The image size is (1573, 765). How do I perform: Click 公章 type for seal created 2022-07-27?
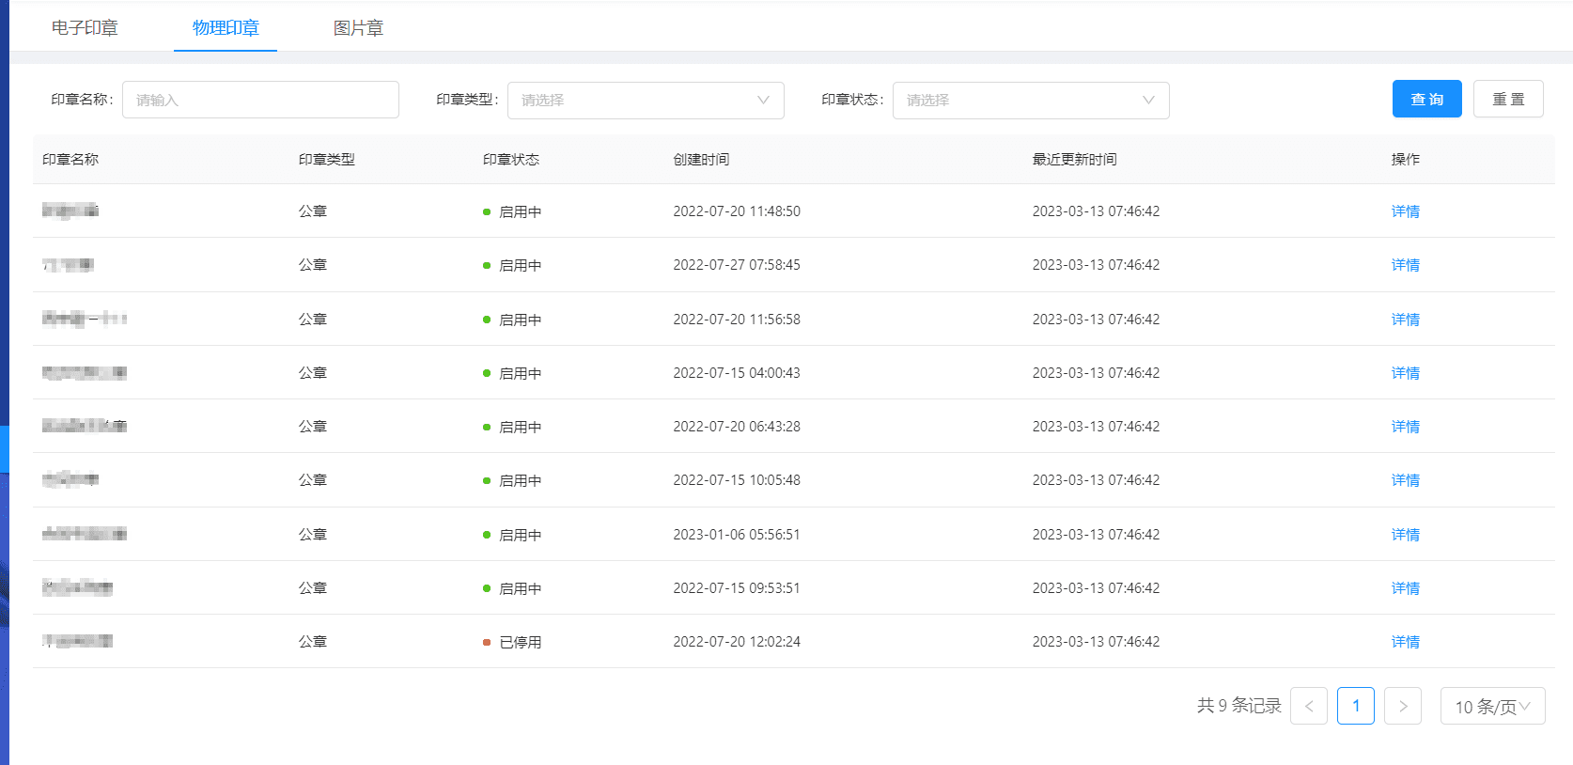[313, 265]
